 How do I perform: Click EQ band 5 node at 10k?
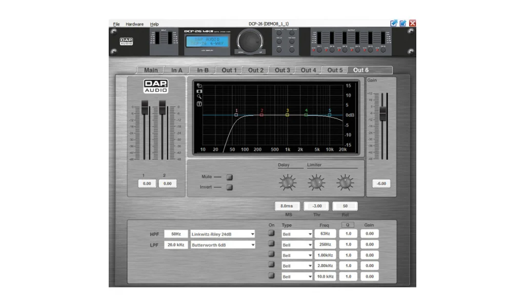pos(330,115)
